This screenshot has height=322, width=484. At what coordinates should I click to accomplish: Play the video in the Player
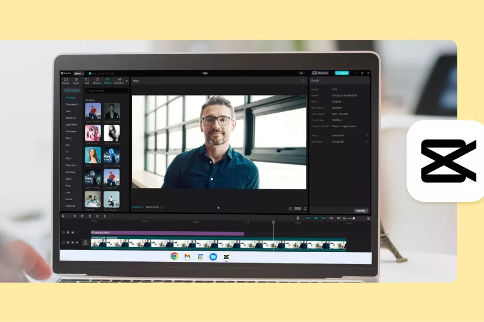[218, 208]
